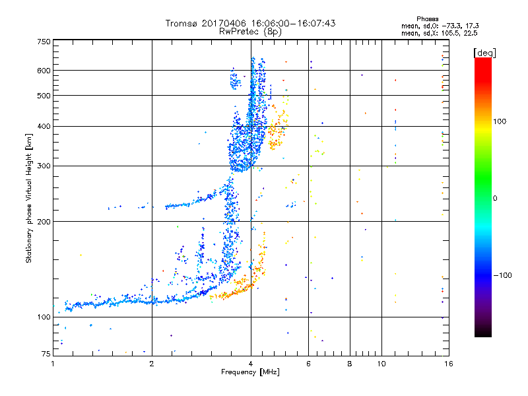Click the y-axis tick label '400'
This screenshot has height=396, width=528.
(x=44, y=126)
